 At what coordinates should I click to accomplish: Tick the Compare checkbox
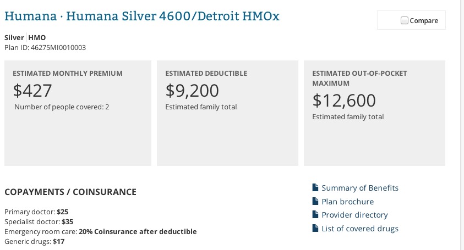click(405, 20)
